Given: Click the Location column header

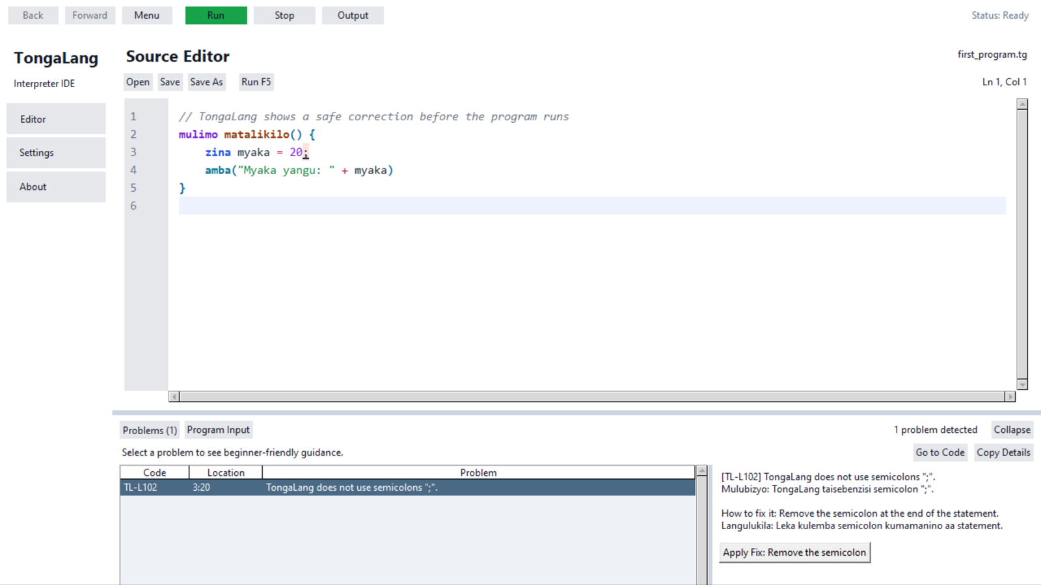Looking at the screenshot, I should coord(226,473).
